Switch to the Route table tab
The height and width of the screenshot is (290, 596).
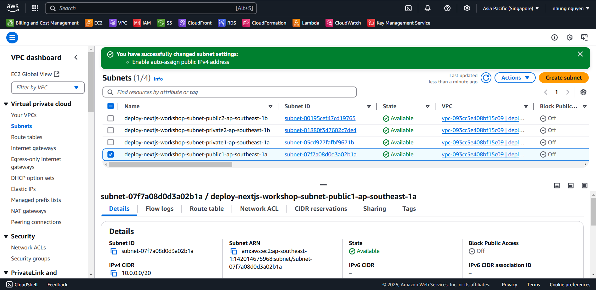point(207,209)
